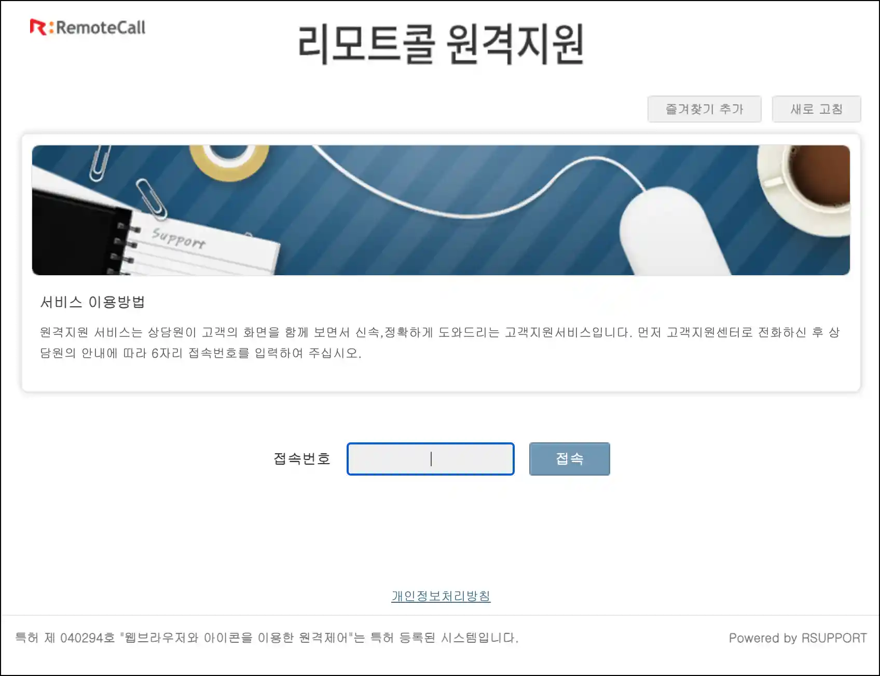Image resolution: width=880 pixels, height=676 pixels.
Task: Select the 리모트콜 원격지원 heading
Action: [441, 44]
